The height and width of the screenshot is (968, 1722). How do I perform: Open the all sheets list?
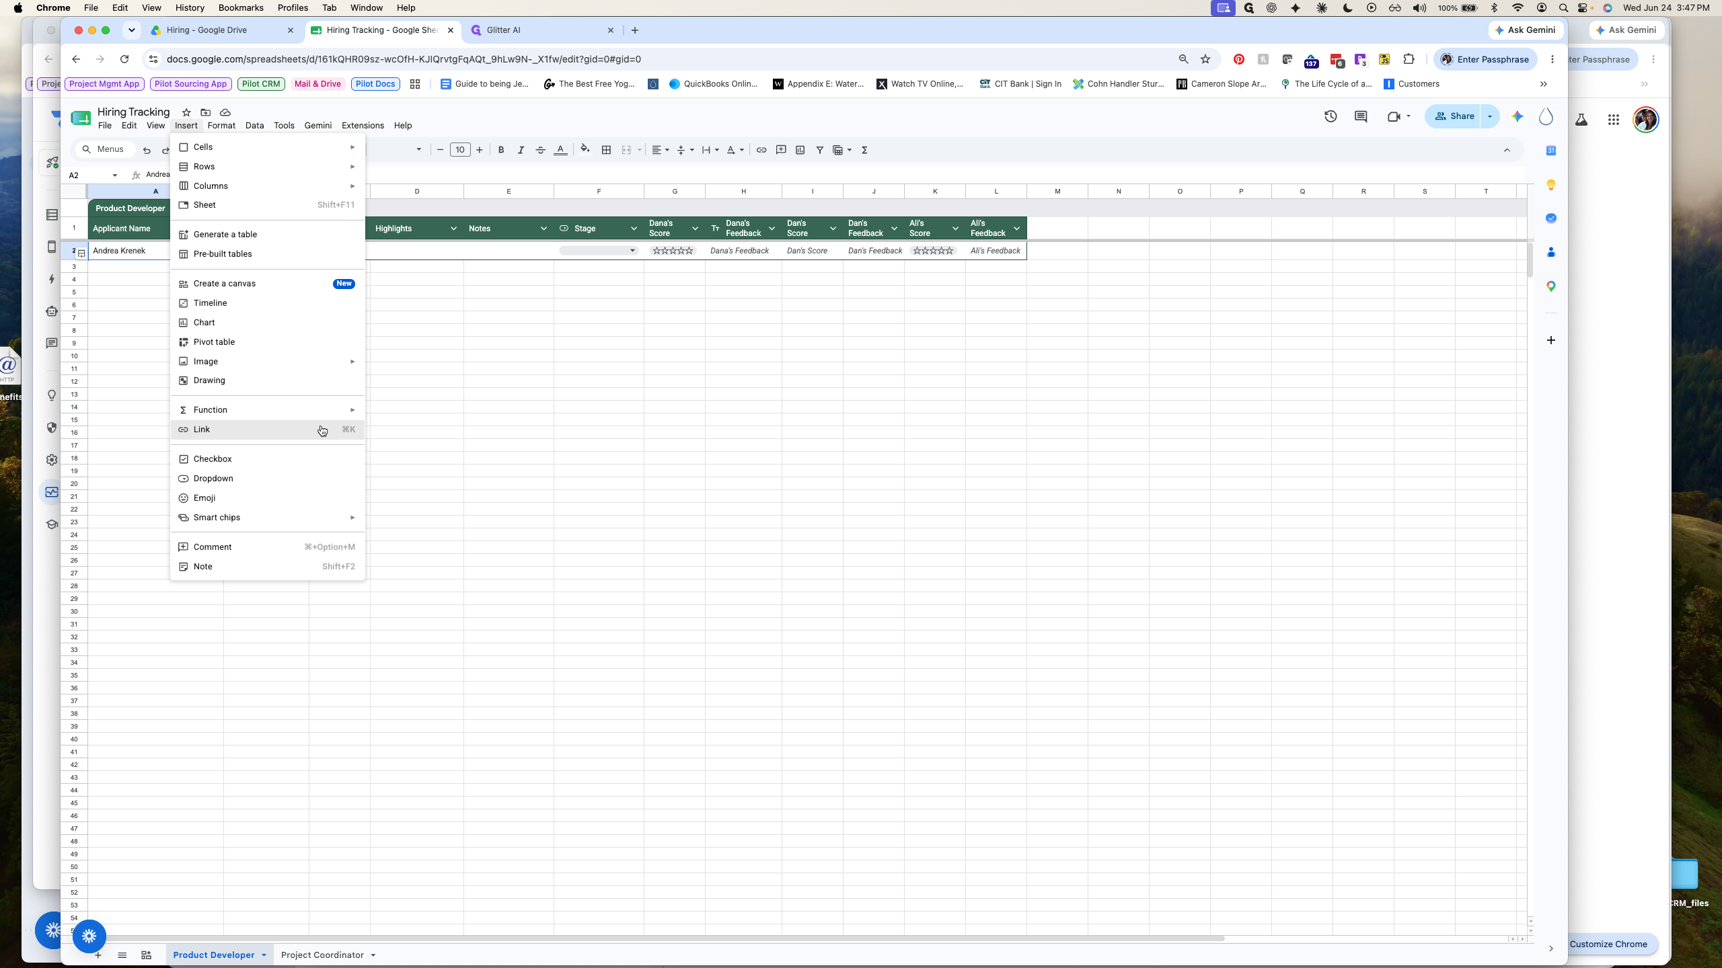pyautogui.click(x=122, y=955)
